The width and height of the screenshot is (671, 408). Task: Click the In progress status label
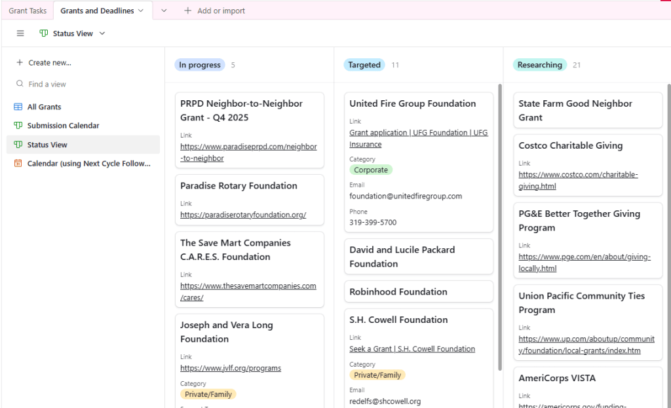200,65
